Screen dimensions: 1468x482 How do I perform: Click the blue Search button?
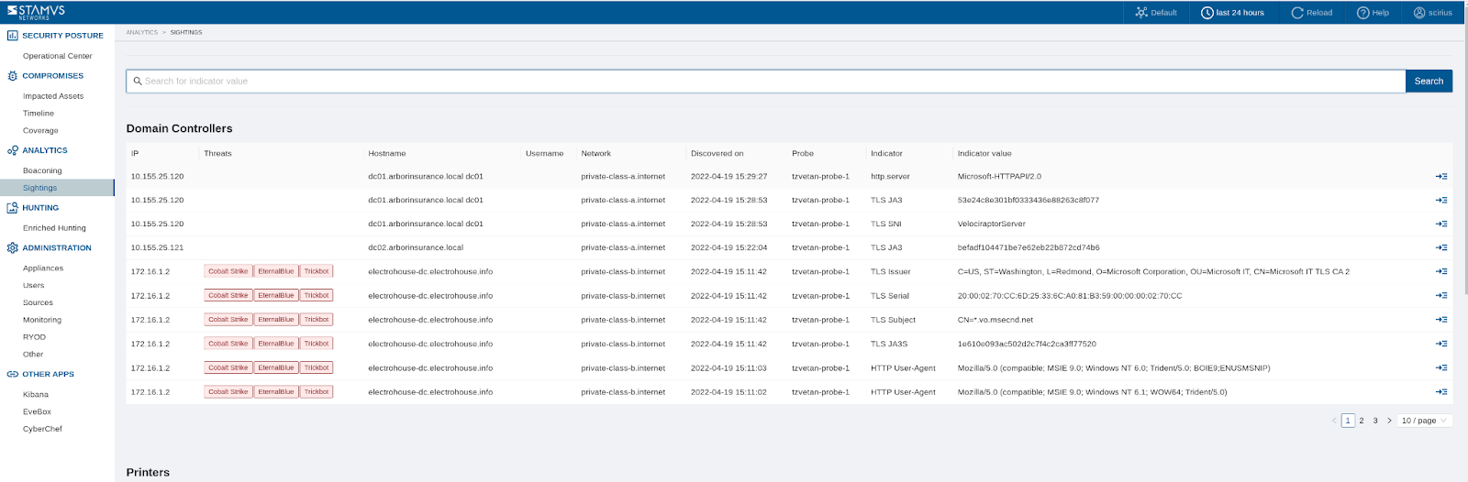[1429, 81]
